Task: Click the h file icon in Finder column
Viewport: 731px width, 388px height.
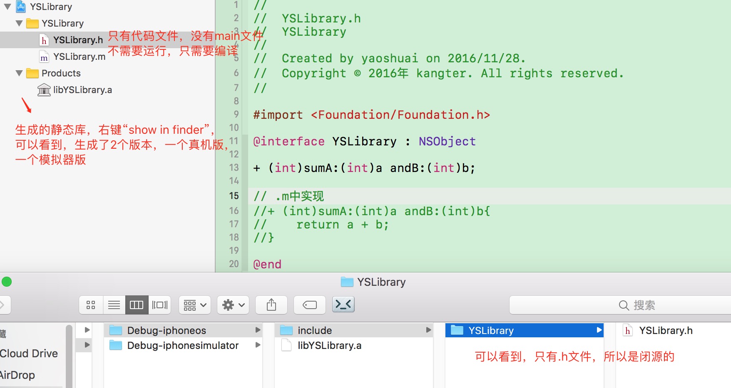Action: pyautogui.click(x=628, y=331)
